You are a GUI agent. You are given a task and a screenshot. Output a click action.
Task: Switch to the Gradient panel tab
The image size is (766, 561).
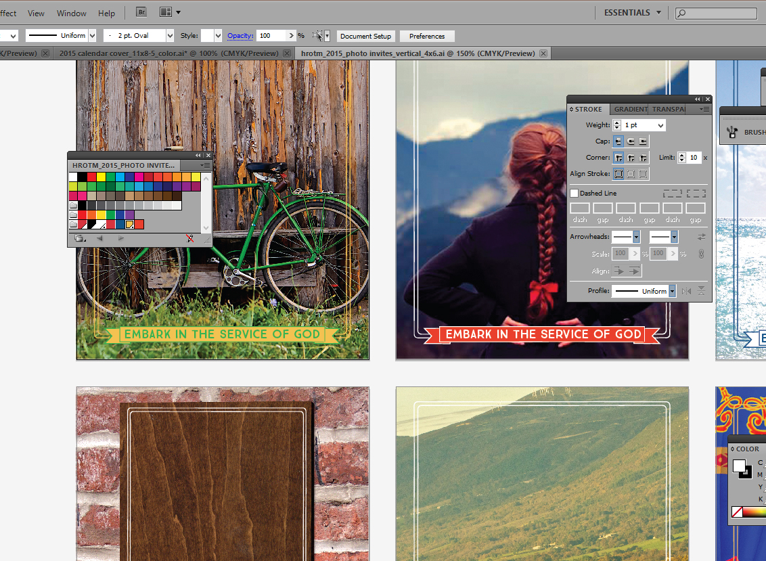(x=630, y=109)
